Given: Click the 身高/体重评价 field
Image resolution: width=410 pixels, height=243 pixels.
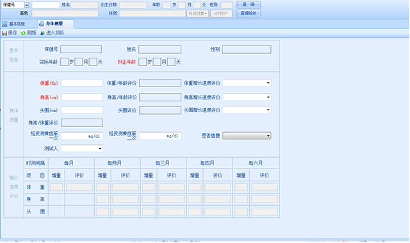Looking at the screenshot, I should (82, 122).
